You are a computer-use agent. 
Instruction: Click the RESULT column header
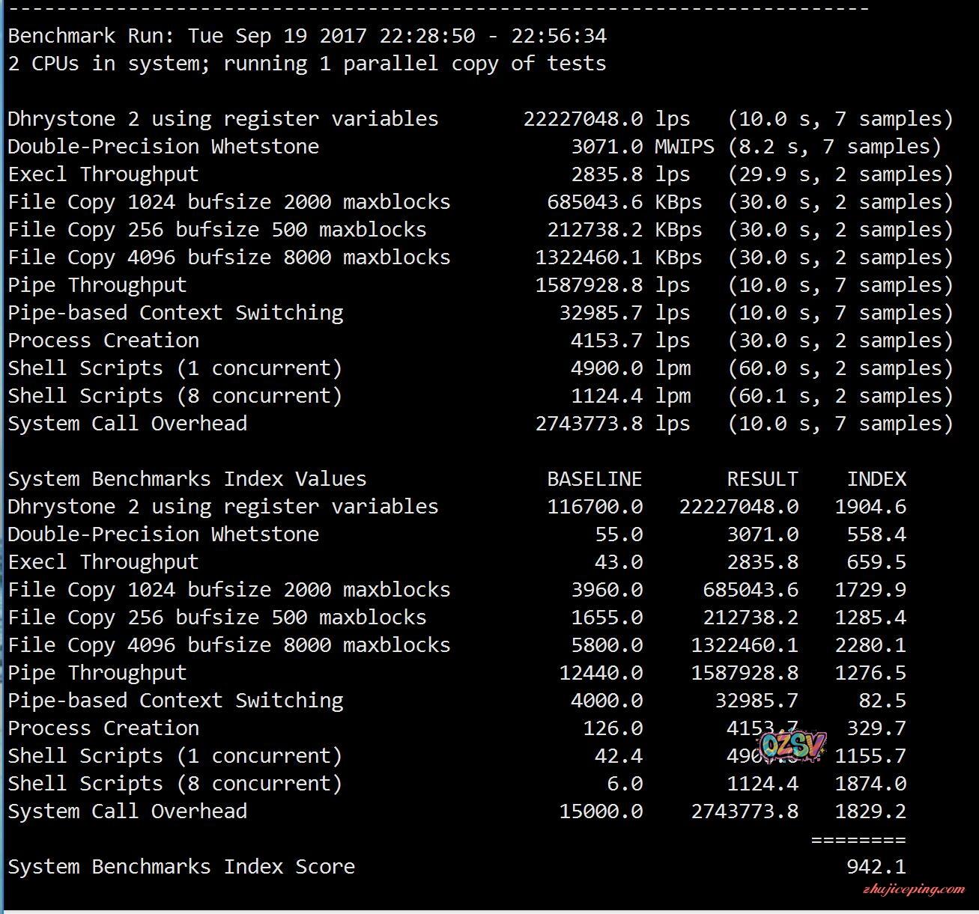(x=763, y=479)
